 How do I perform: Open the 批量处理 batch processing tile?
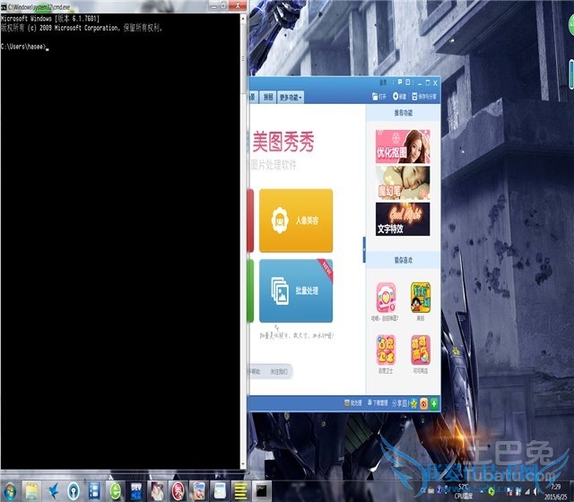(296, 290)
